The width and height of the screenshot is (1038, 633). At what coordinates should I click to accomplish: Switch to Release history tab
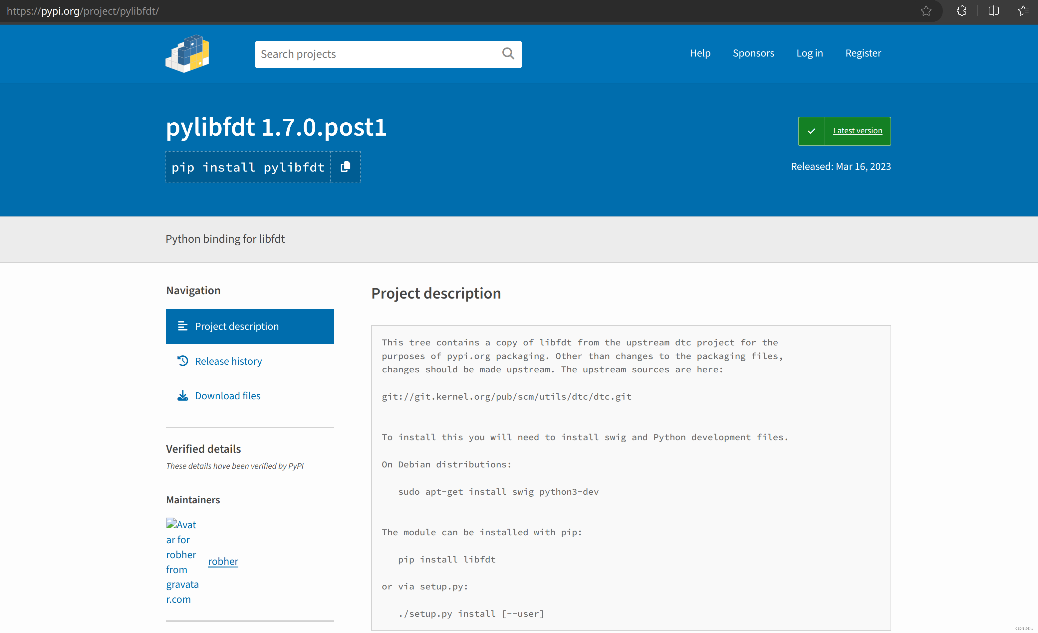(250, 361)
